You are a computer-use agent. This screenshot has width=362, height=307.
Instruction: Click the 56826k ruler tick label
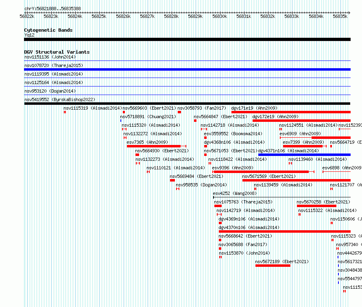click(x=123, y=16)
